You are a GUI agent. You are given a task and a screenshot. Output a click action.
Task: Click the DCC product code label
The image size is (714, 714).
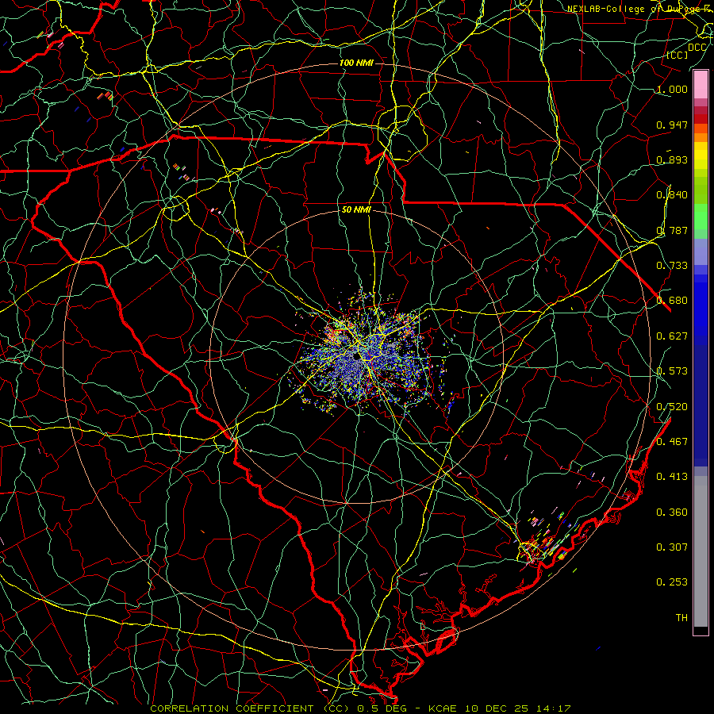697,48
